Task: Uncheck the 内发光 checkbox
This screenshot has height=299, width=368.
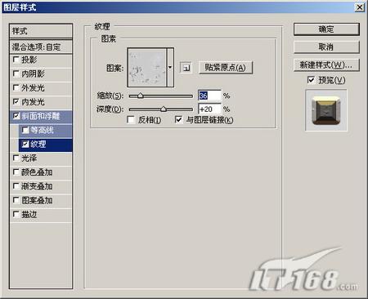Action: [x=16, y=102]
